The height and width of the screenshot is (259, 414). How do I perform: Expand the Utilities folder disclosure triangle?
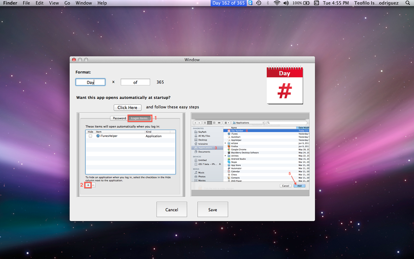point(225,156)
